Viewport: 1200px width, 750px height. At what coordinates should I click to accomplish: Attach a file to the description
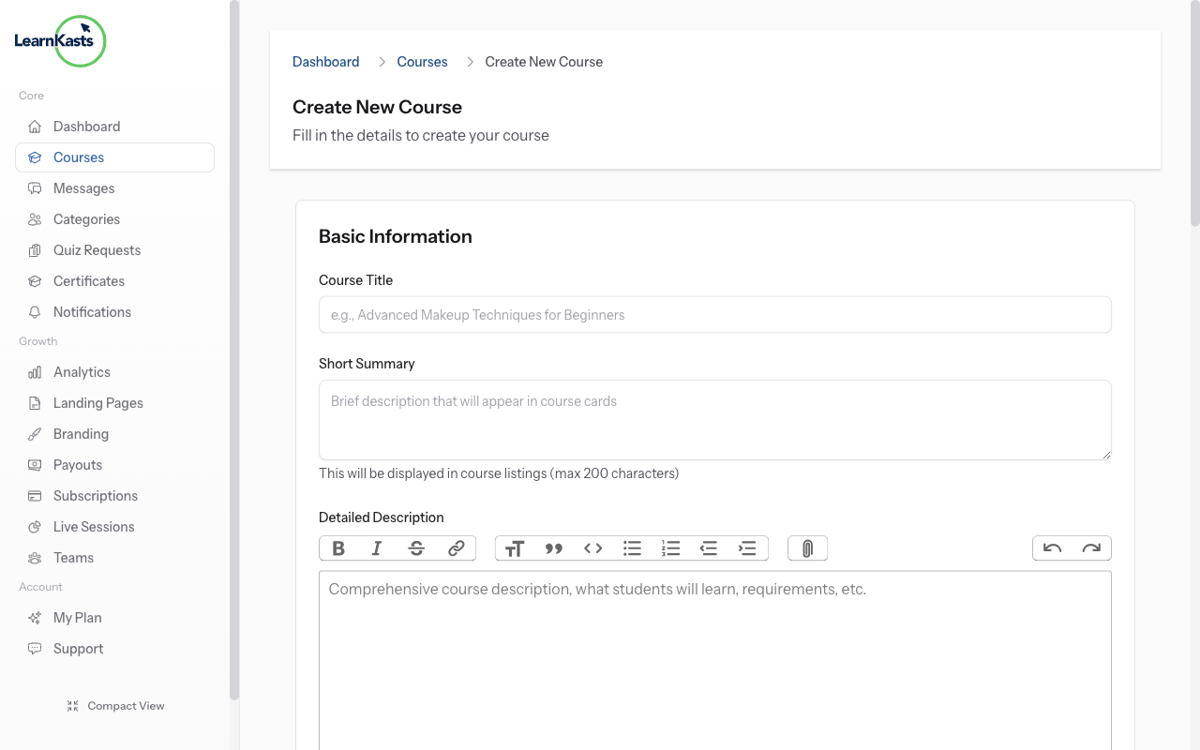point(807,547)
